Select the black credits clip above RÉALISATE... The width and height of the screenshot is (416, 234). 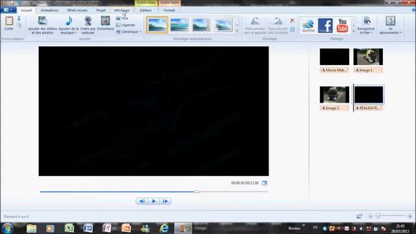coord(369,95)
